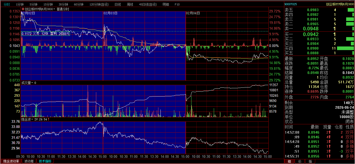
Task: Click the 买五 bid price 0.0888
Action: 313,53
